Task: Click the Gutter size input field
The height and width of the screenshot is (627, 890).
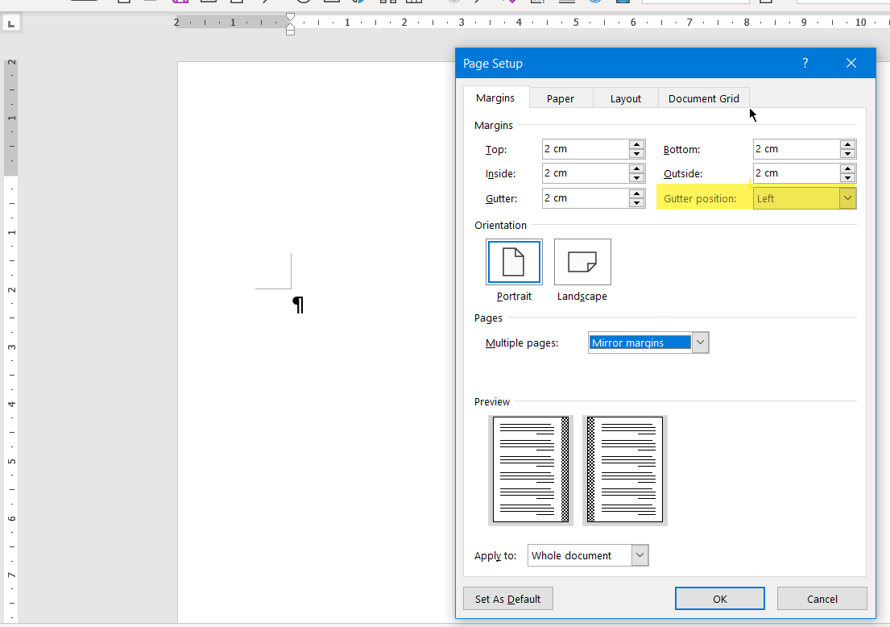Action: (x=586, y=198)
